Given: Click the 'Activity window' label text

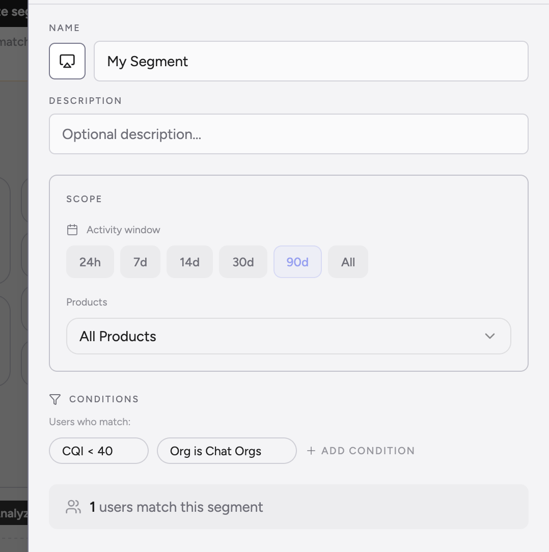Looking at the screenshot, I should (123, 230).
